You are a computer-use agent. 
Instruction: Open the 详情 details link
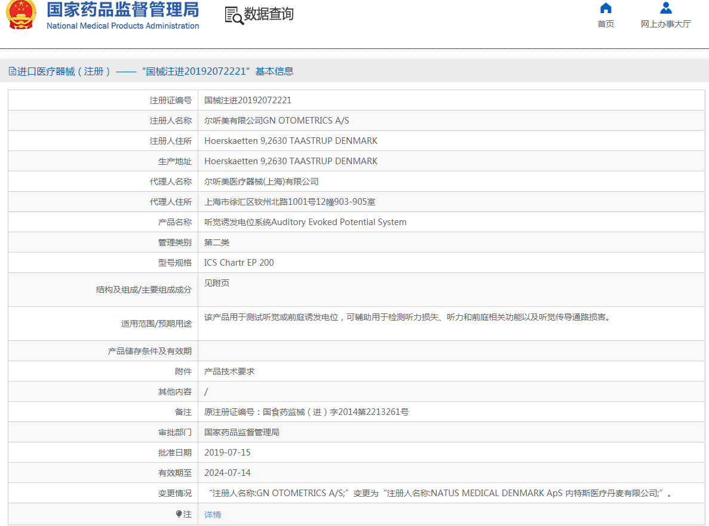213,515
